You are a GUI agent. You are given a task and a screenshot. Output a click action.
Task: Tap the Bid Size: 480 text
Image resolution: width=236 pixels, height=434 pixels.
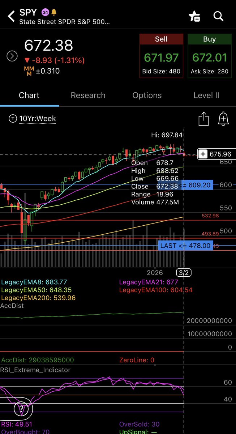pyautogui.click(x=161, y=71)
